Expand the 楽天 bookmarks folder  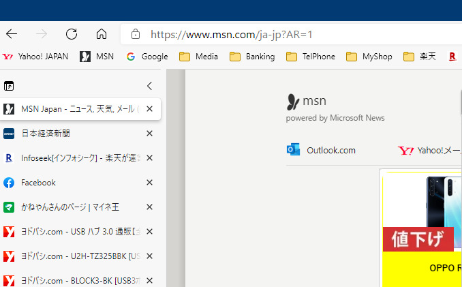pyautogui.click(x=419, y=57)
